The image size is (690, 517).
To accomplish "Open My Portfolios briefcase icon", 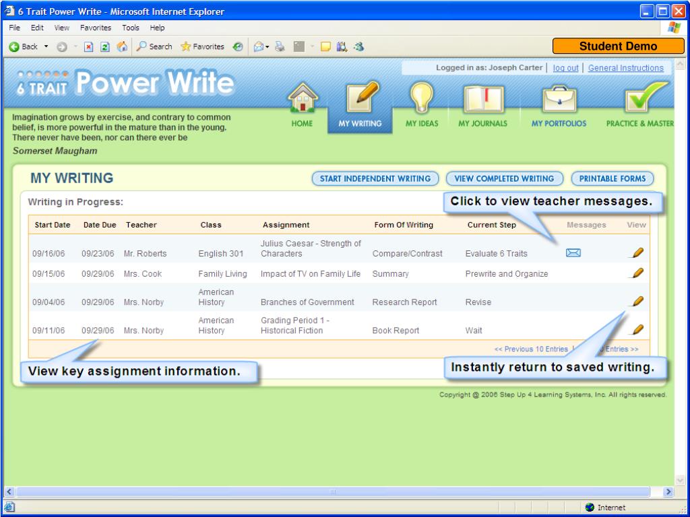I will [559, 99].
